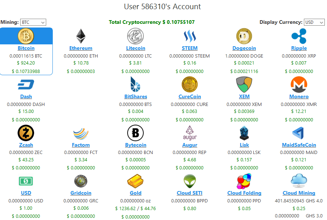Open the Dogecoin link
This screenshot has width=327, height=220.
244,48
